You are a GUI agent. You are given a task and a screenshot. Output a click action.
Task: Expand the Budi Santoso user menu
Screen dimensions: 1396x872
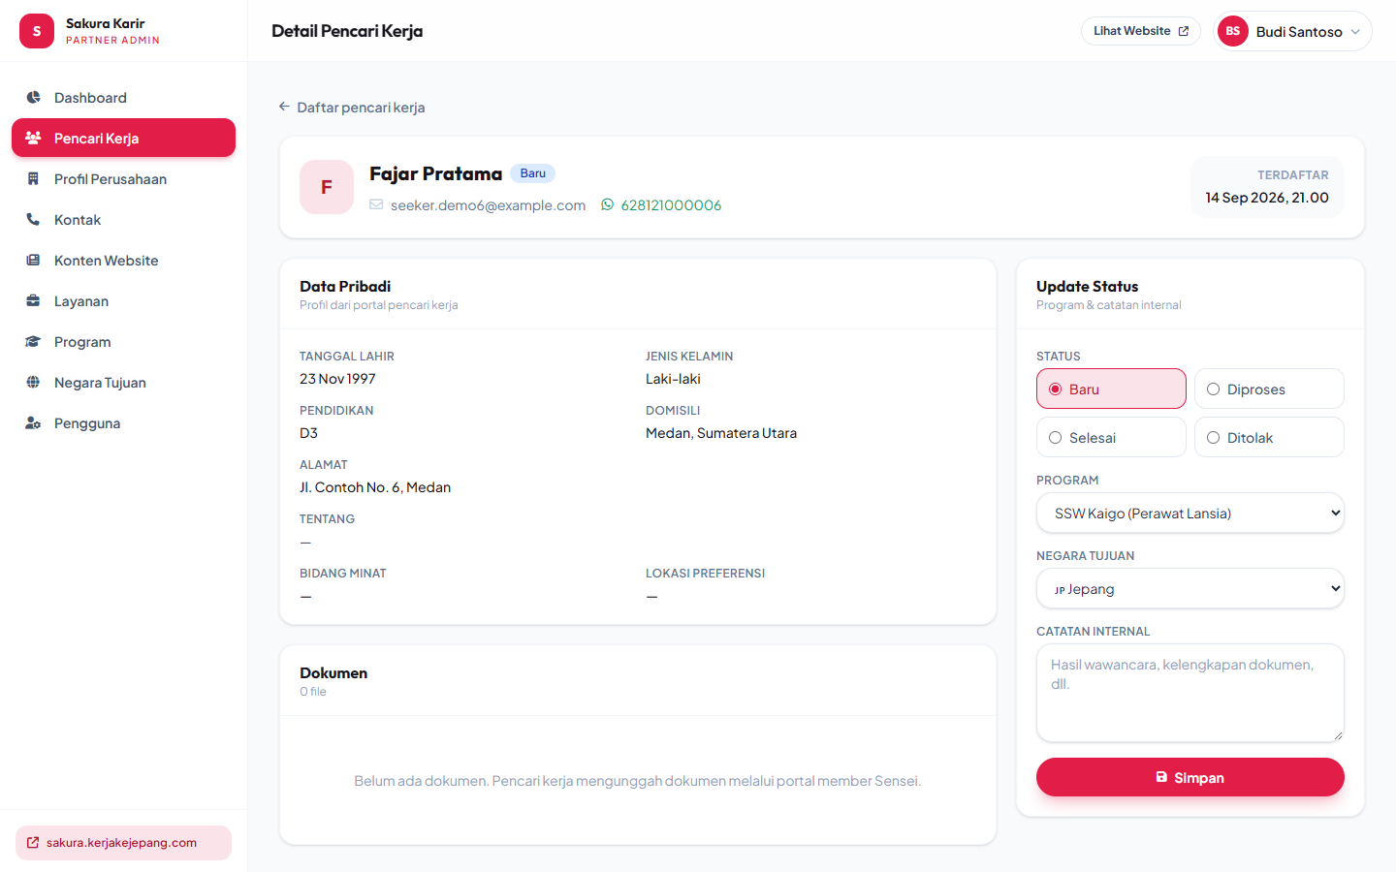1292,31
